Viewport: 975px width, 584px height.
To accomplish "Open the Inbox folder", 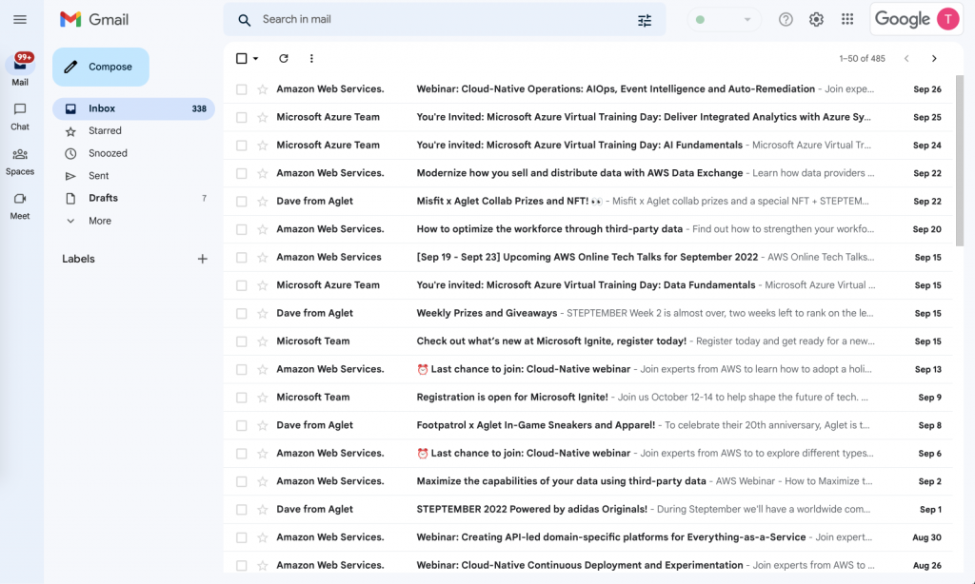I will coord(133,108).
